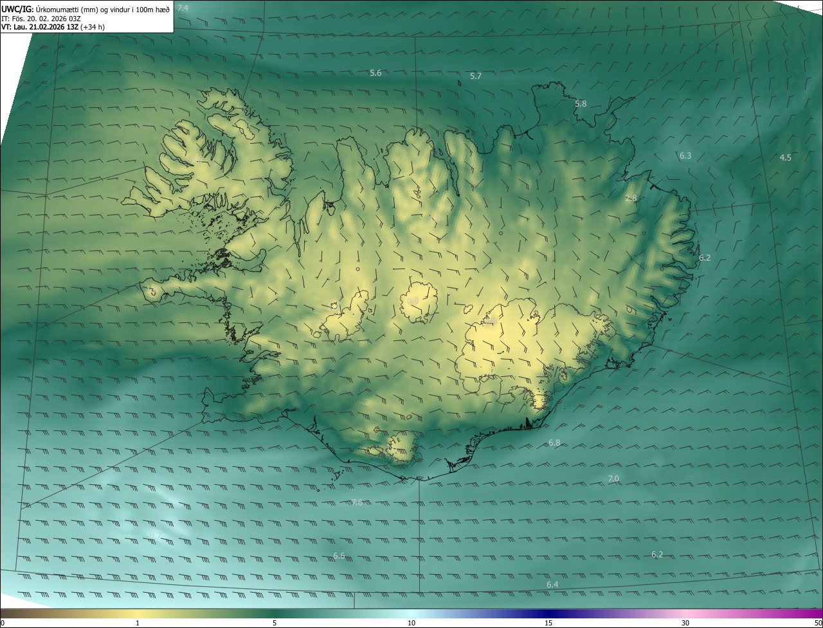Screen dimensions: 823x628
Task: Click the 6.8 value label on the map
Action: pos(554,443)
